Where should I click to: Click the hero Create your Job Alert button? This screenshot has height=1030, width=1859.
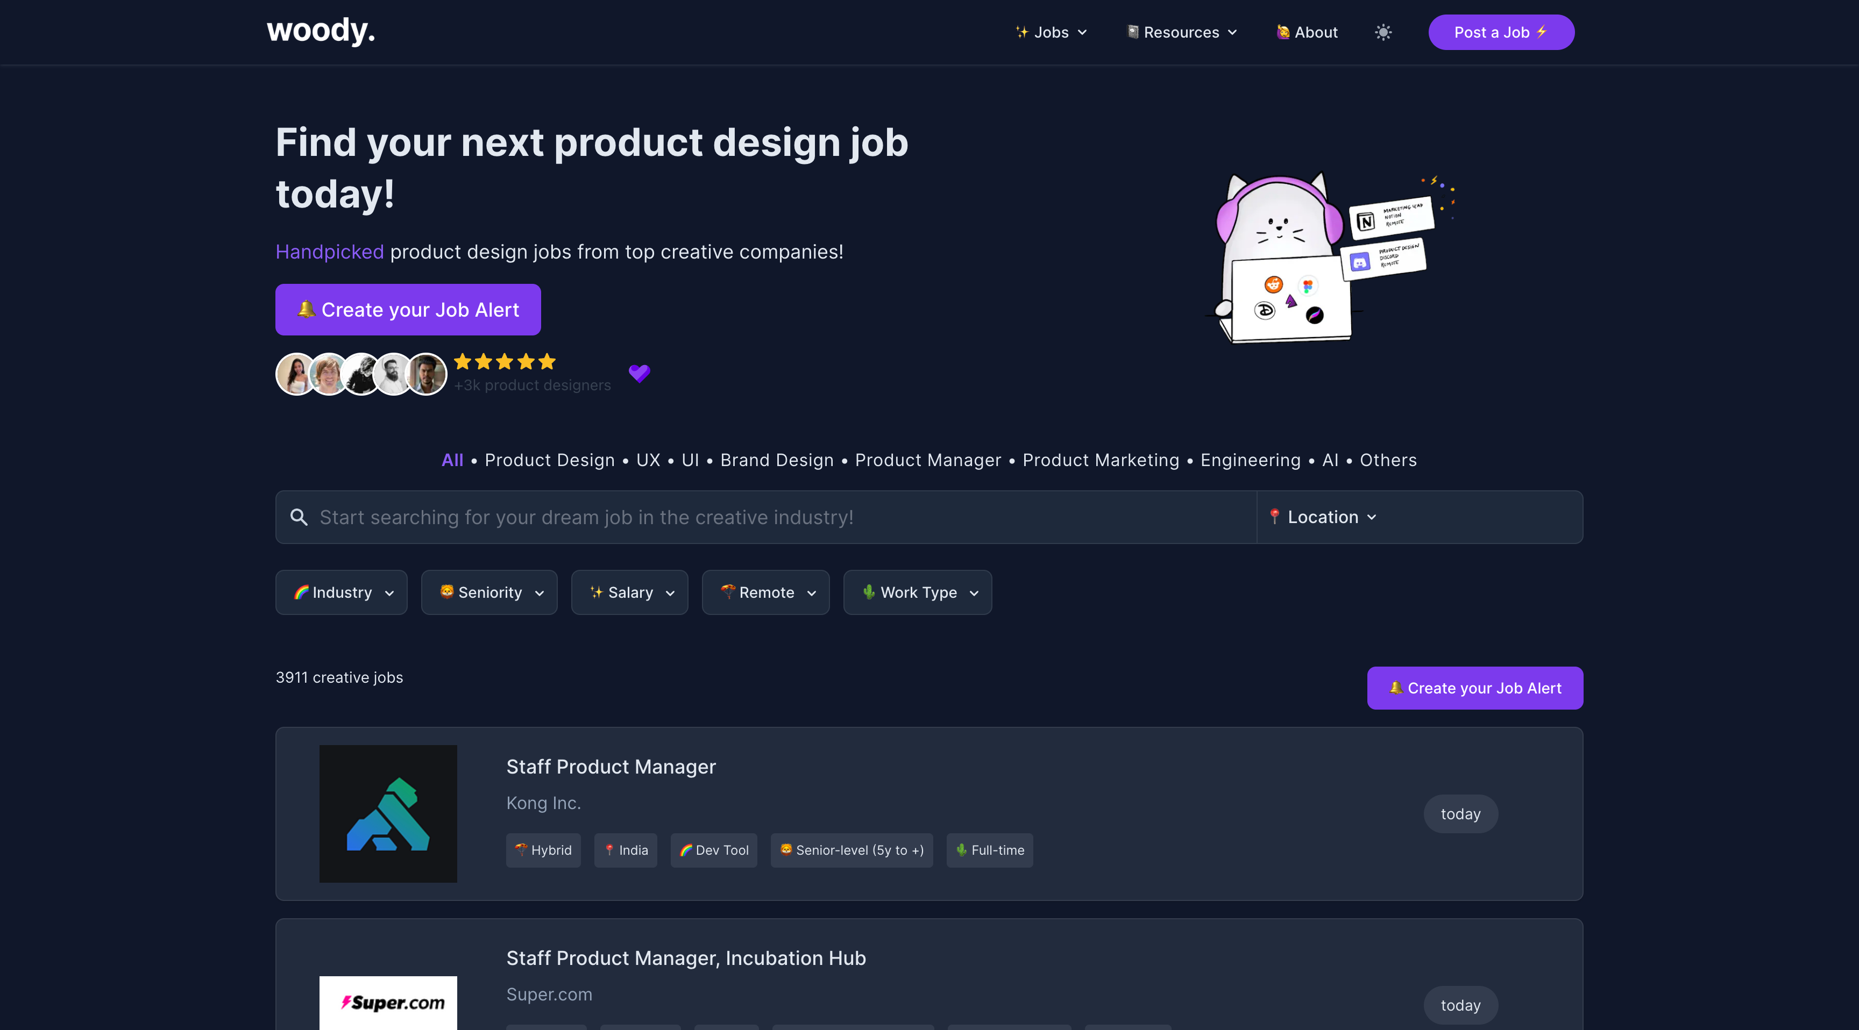pos(408,310)
